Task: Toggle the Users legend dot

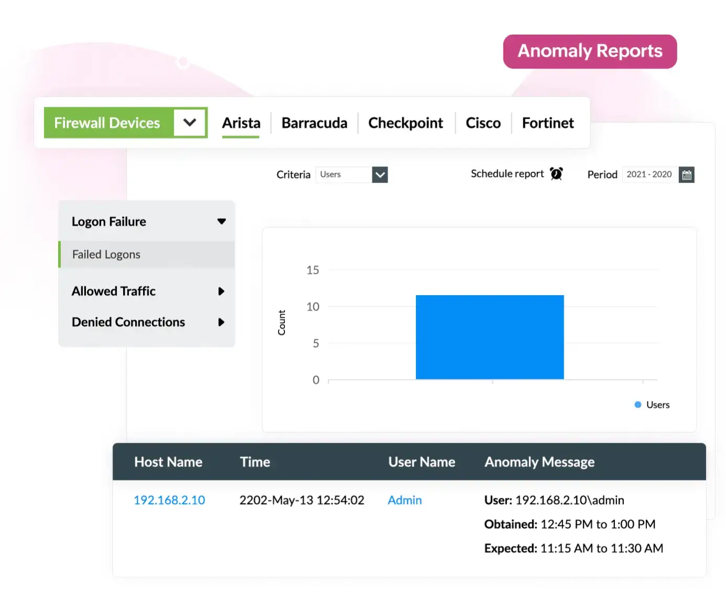Action: pos(638,405)
